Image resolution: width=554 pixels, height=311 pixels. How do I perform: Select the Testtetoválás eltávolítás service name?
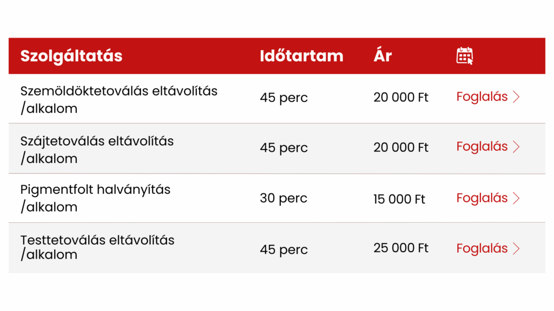[x=97, y=240]
